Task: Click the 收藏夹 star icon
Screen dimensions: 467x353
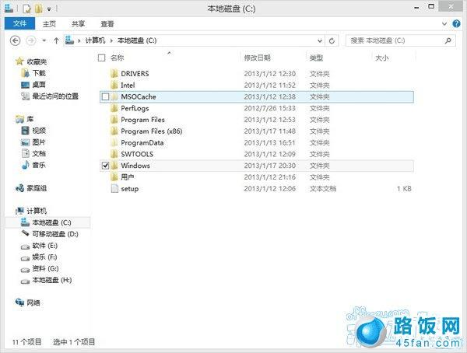Action: pos(19,61)
